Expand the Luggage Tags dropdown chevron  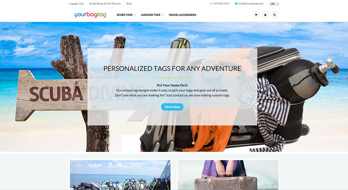click(x=162, y=15)
